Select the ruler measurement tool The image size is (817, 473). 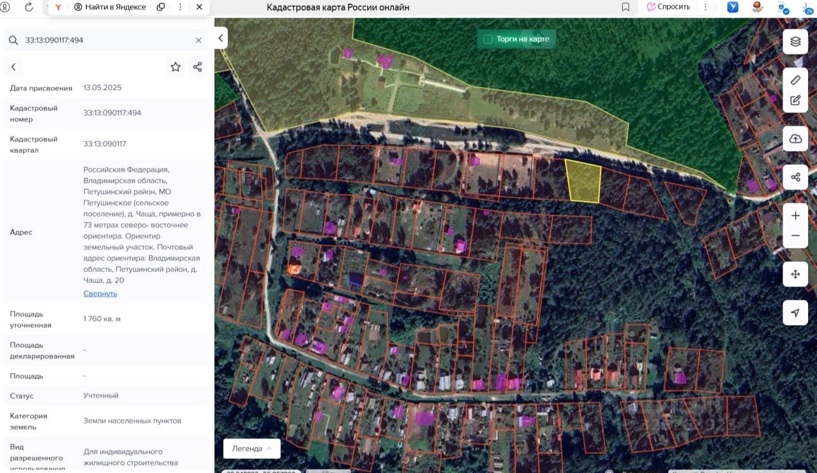pyautogui.click(x=795, y=80)
